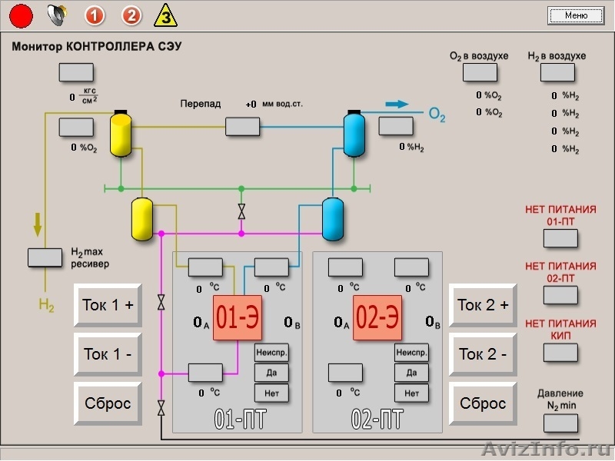Click the yellow warning triangle 3
Screen dimensions: 615x461
point(165,15)
